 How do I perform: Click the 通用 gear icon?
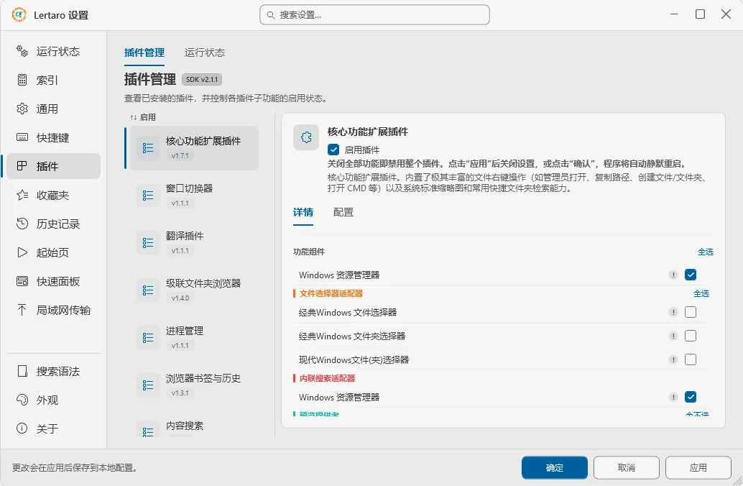pos(22,109)
